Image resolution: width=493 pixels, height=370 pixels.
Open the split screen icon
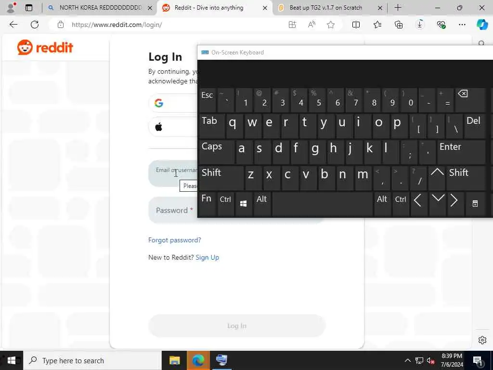click(x=356, y=25)
